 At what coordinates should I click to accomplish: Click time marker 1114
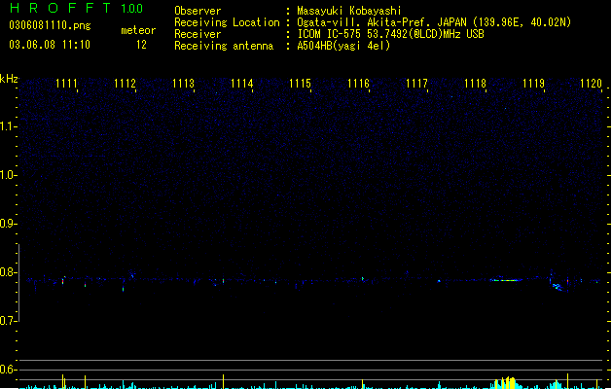pos(241,84)
